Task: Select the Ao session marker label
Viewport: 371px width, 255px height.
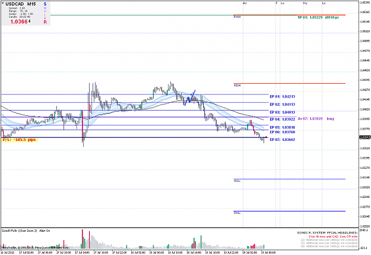Action: click(x=245, y=3)
